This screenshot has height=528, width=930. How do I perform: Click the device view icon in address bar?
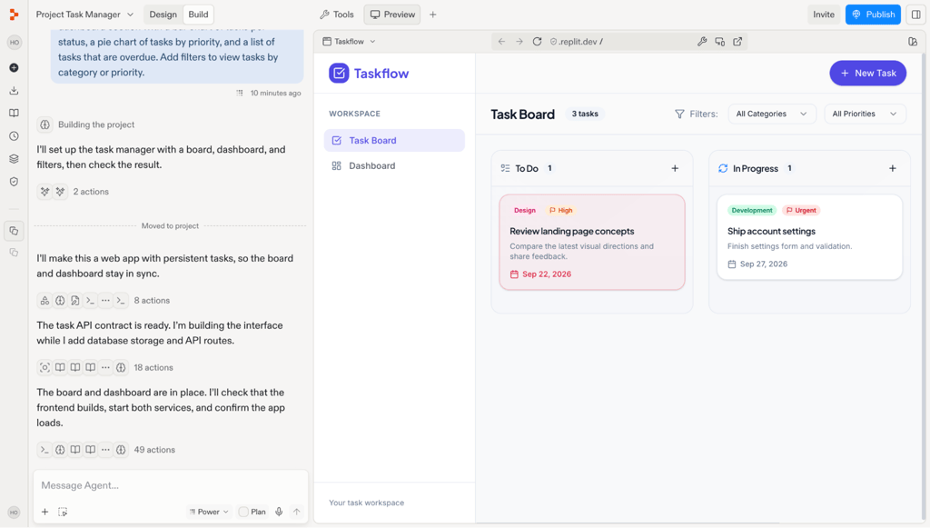(x=719, y=42)
